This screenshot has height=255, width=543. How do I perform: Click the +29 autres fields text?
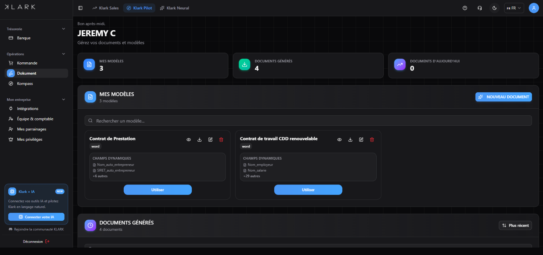(252, 176)
